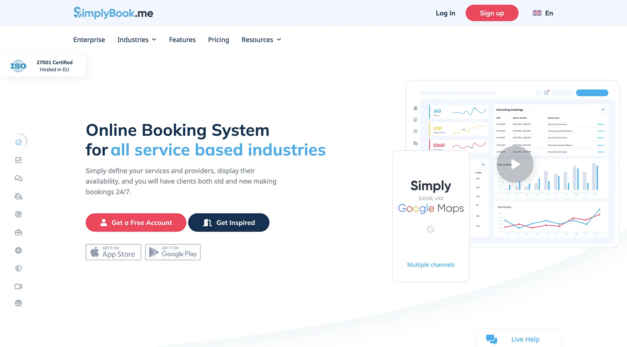Click the shield sidebar icon
This screenshot has width=627, height=347.
(x=19, y=268)
